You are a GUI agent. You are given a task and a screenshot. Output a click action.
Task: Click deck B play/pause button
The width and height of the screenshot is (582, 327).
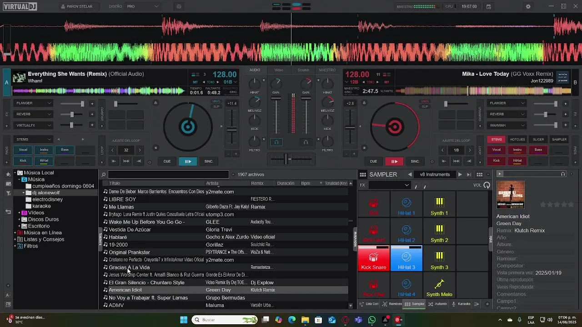point(394,161)
